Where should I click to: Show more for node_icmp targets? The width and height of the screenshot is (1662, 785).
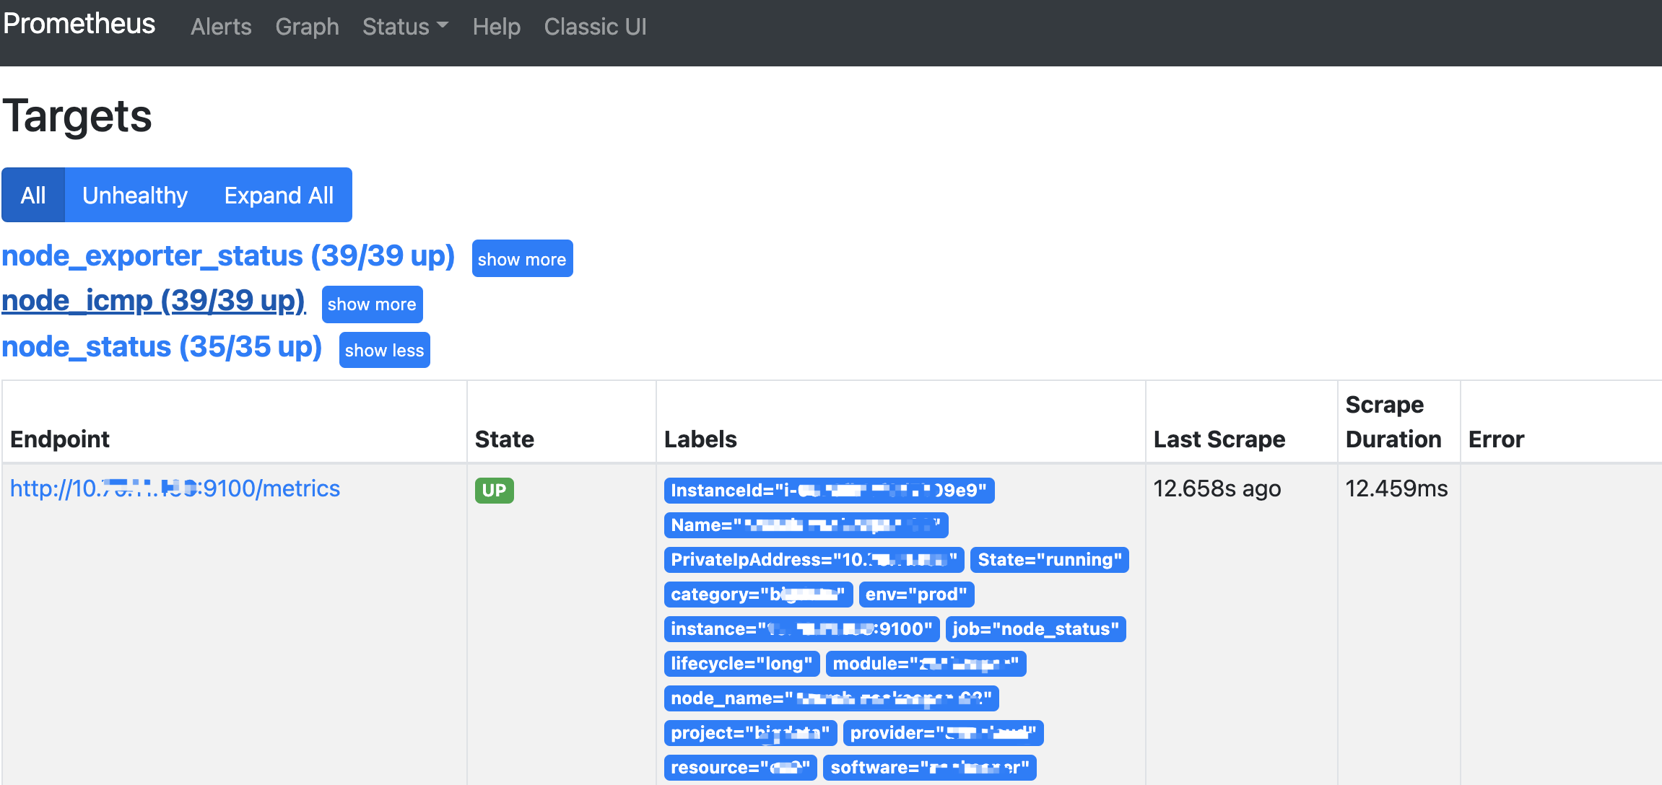point(372,304)
